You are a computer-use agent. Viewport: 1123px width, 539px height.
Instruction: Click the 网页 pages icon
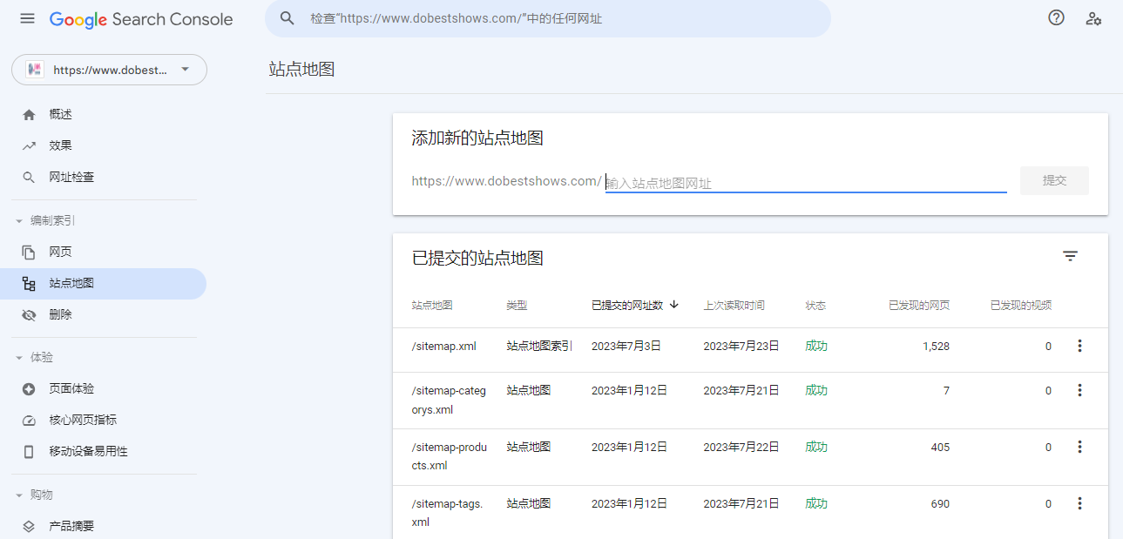29,253
